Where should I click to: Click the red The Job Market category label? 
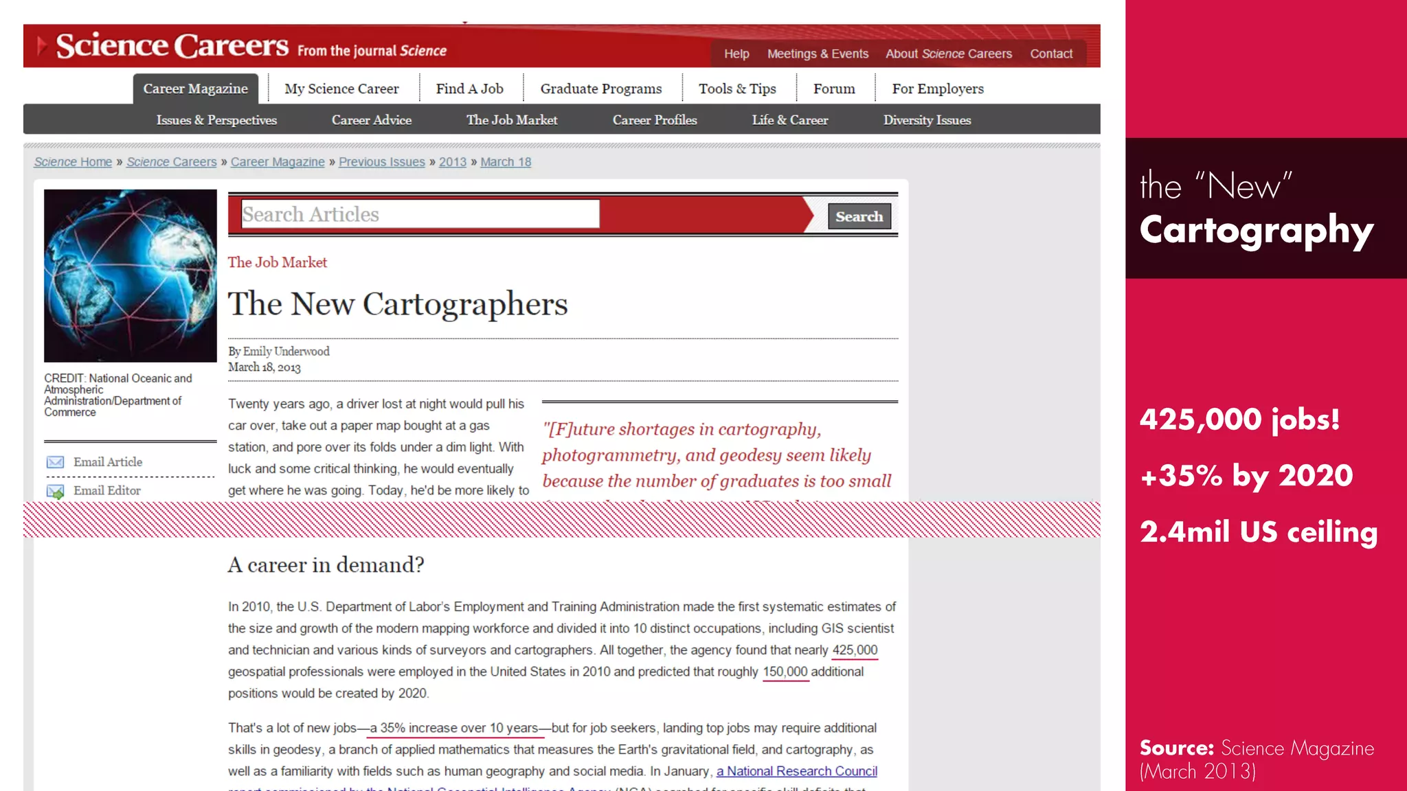tap(277, 262)
